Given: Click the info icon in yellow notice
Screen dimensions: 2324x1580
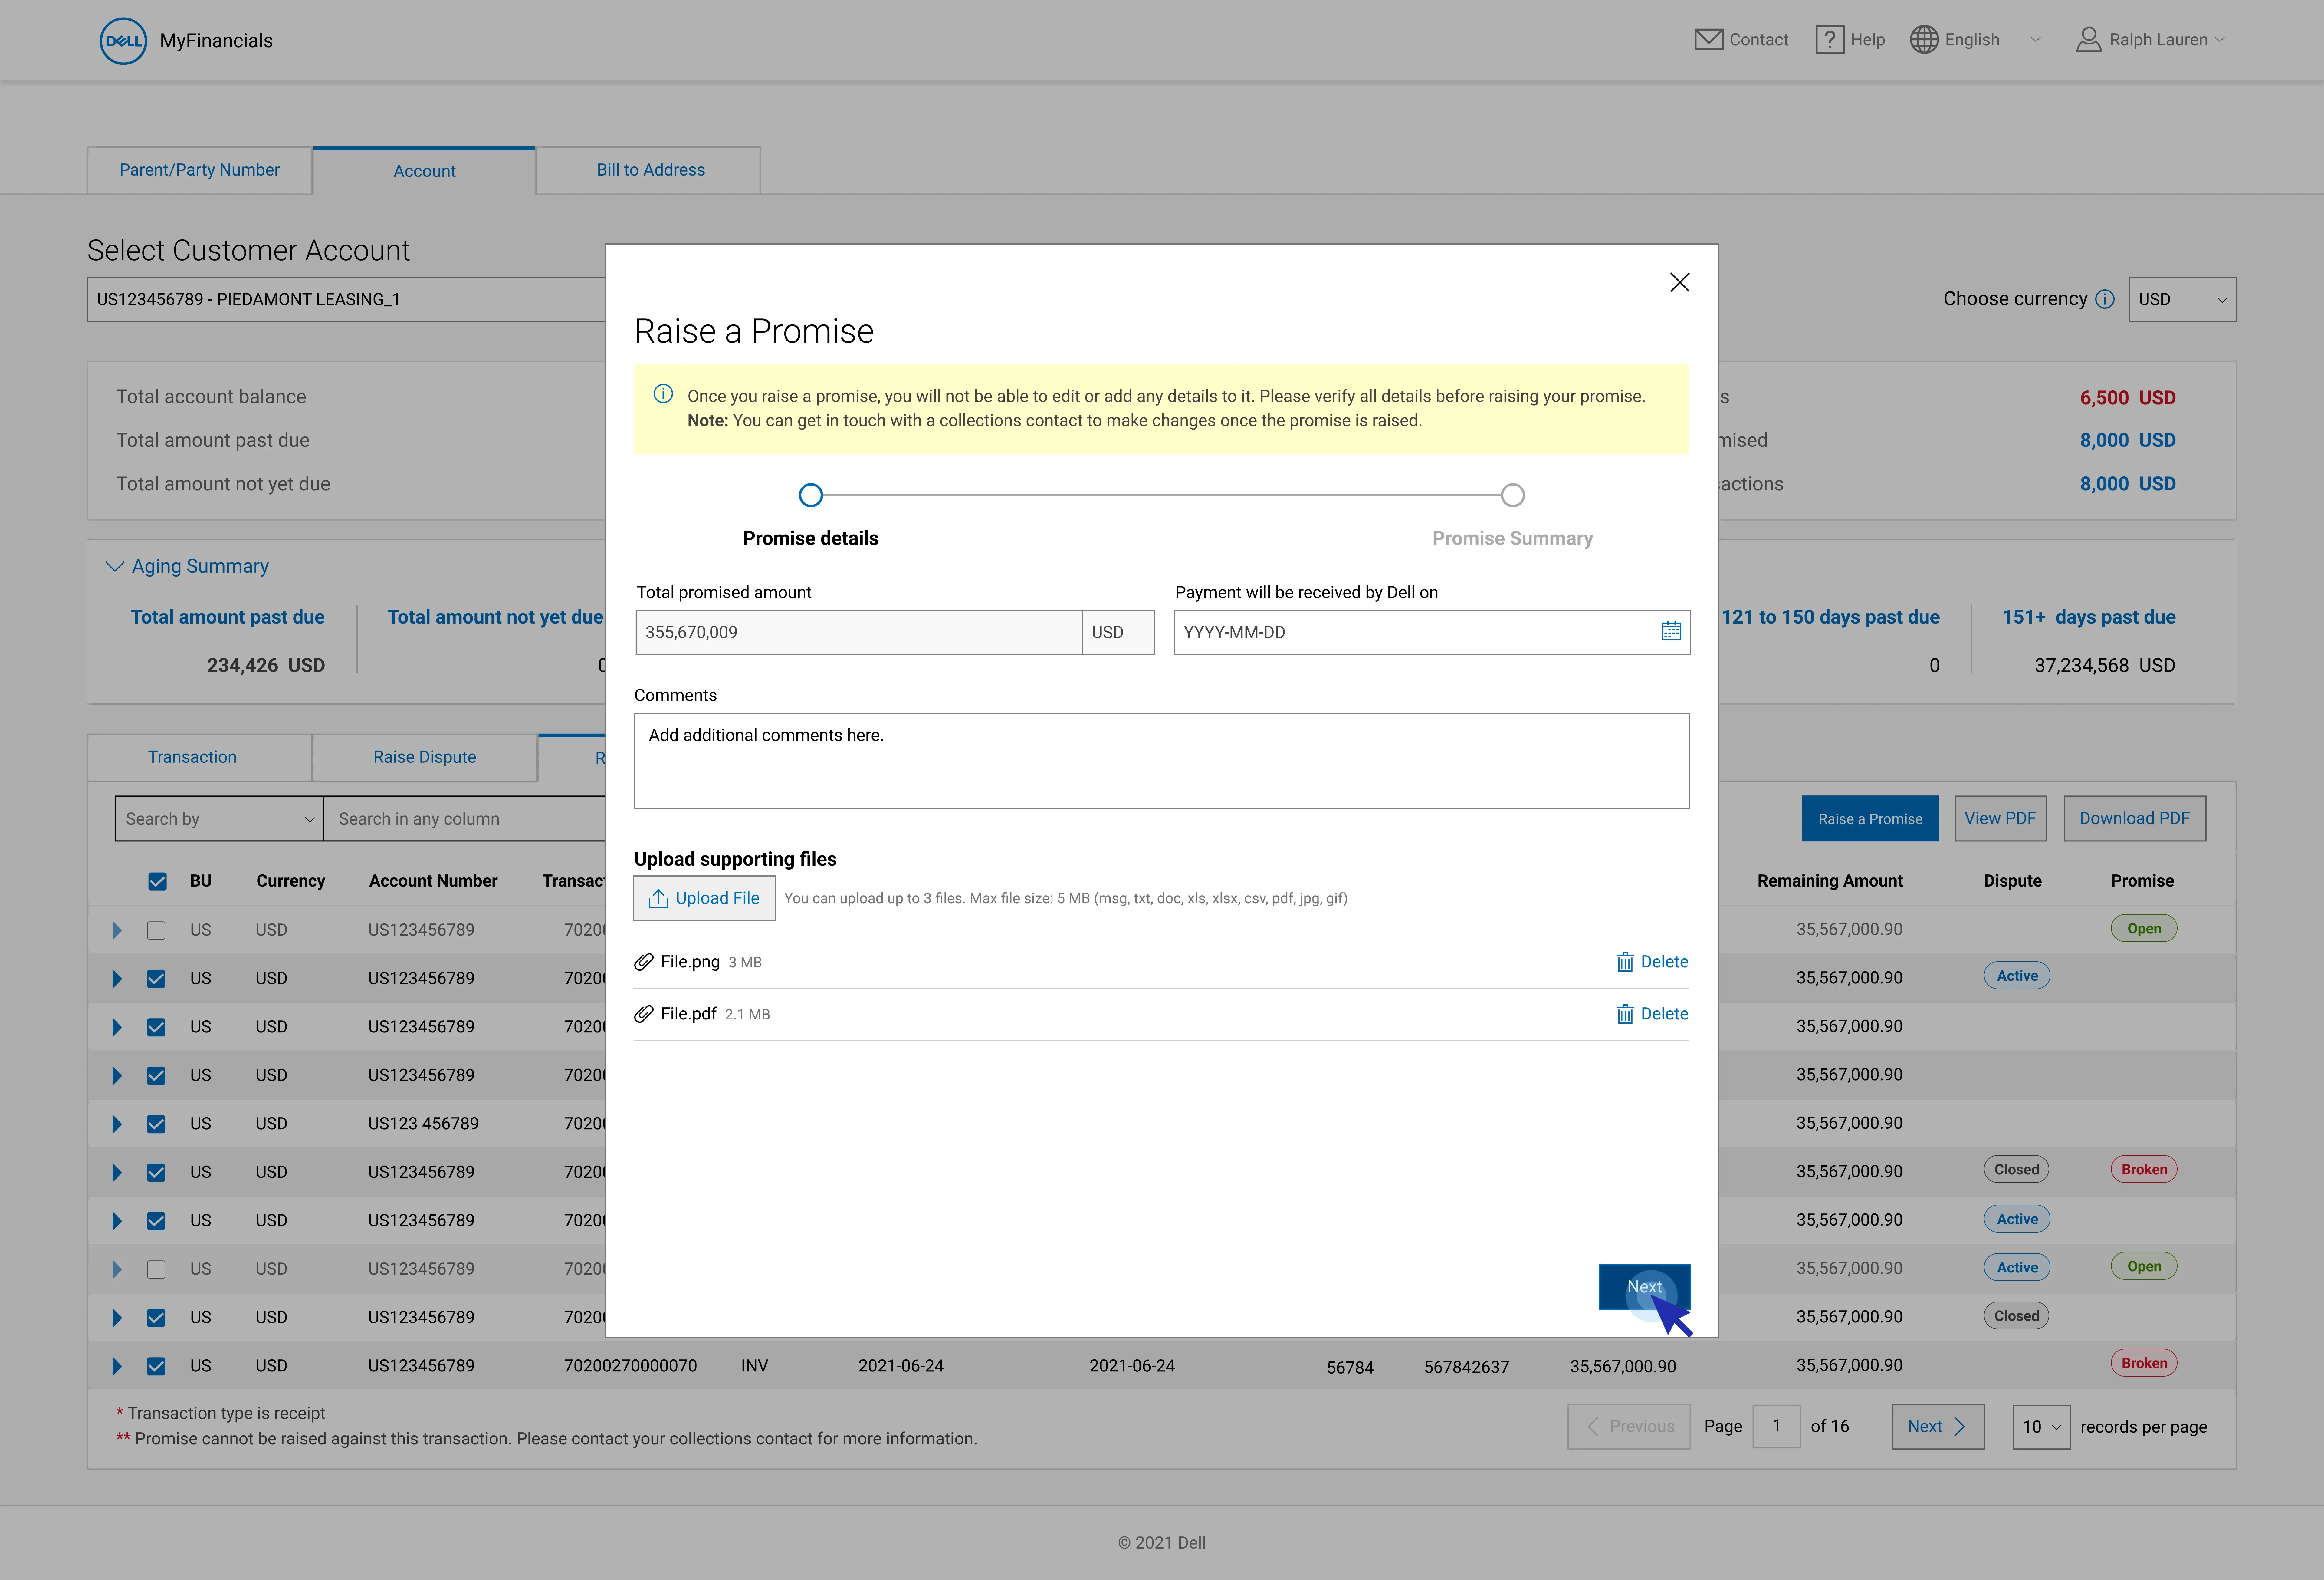Looking at the screenshot, I should (x=663, y=394).
